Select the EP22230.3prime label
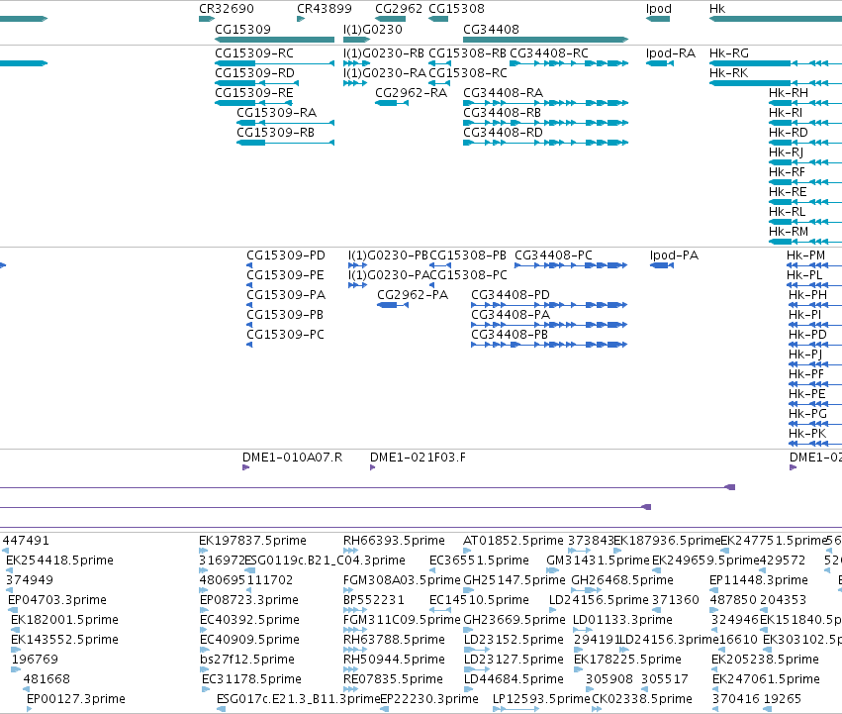 pyautogui.click(x=429, y=699)
